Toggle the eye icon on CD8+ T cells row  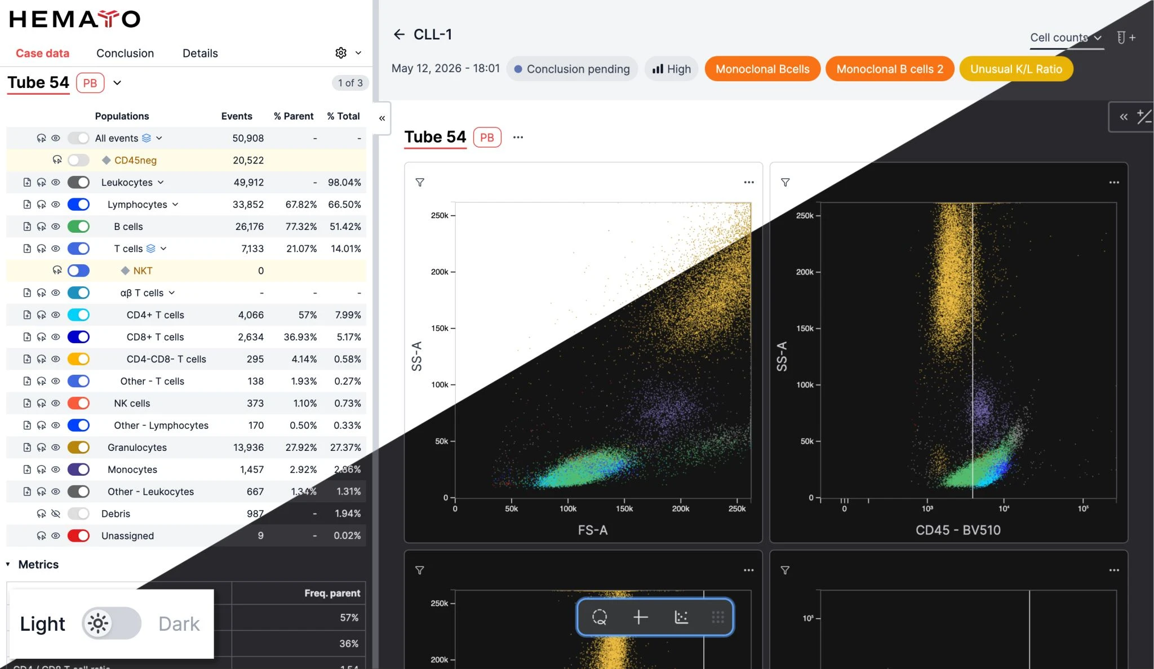tap(56, 337)
